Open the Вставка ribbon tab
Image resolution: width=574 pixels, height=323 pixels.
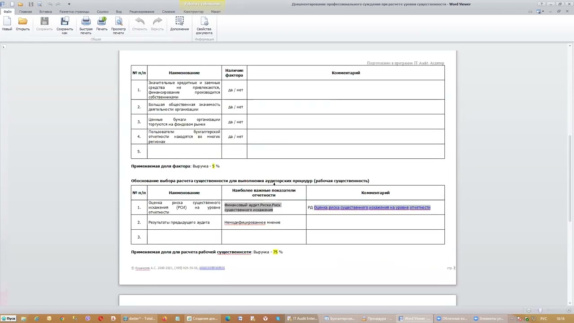click(x=45, y=12)
